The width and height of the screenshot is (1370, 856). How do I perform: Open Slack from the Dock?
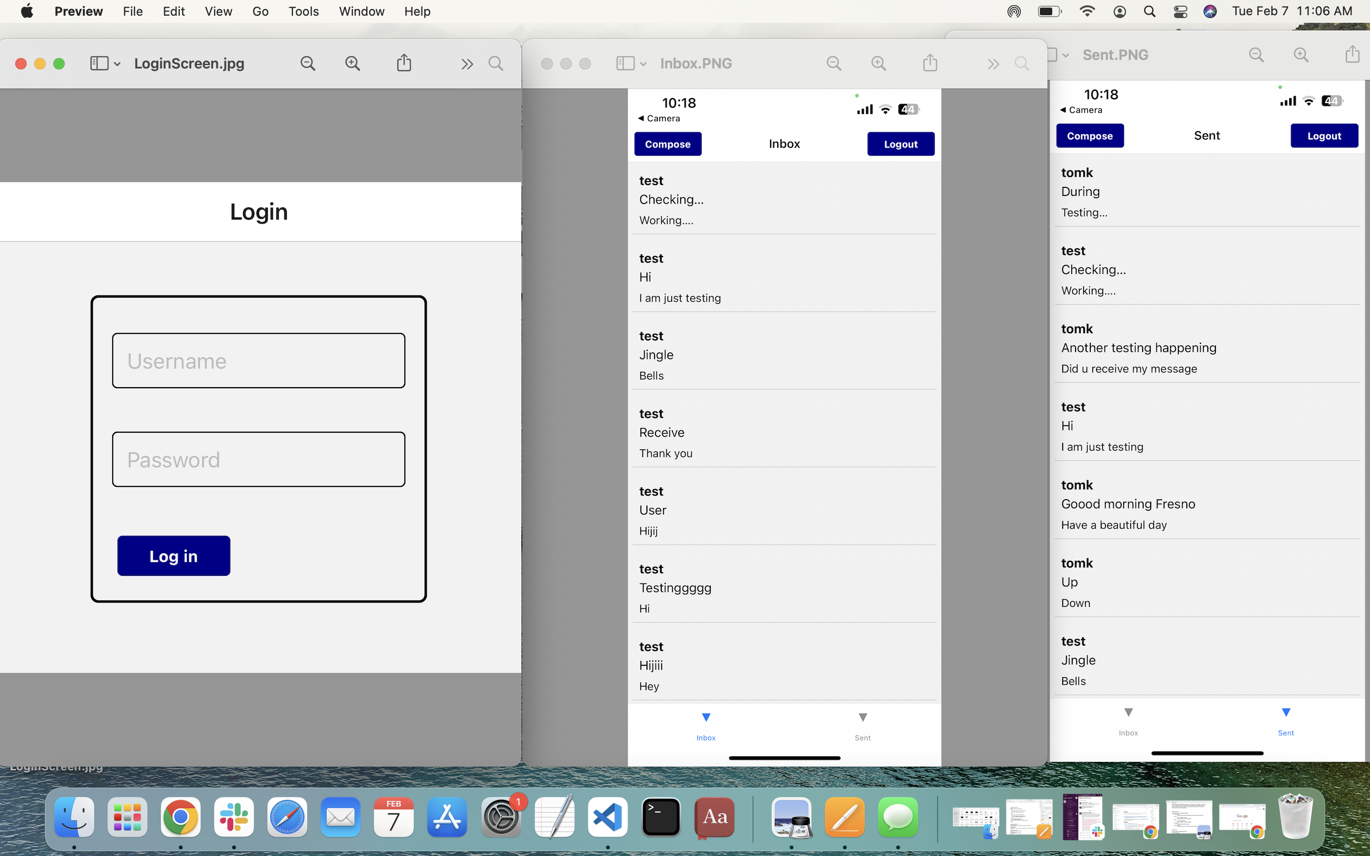coord(234,817)
